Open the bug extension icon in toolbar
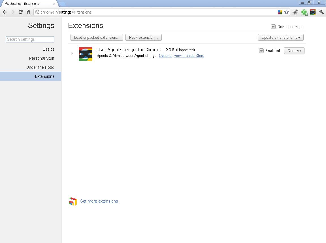326x243 pixels. point(295,12)
